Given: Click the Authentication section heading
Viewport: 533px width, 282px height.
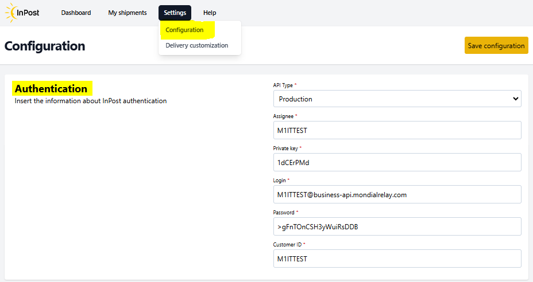Looking at the screenshot, I should (51, 89).
